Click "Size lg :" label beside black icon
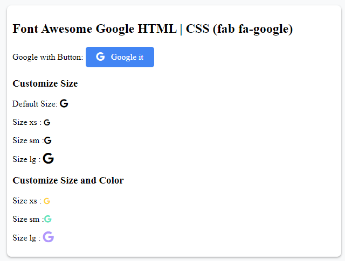This screenshot has height=261, width=345. [x=26, y=159]
